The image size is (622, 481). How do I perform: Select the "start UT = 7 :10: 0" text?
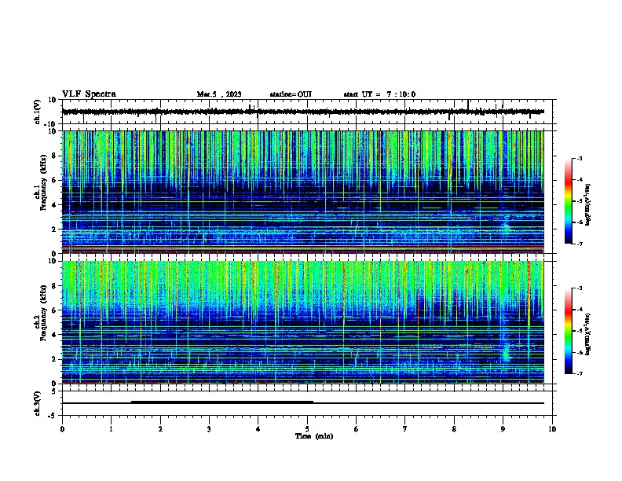pos(379,94)
